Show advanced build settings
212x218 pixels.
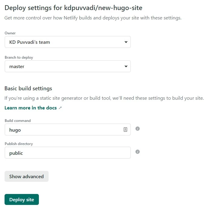coord(26,176)
